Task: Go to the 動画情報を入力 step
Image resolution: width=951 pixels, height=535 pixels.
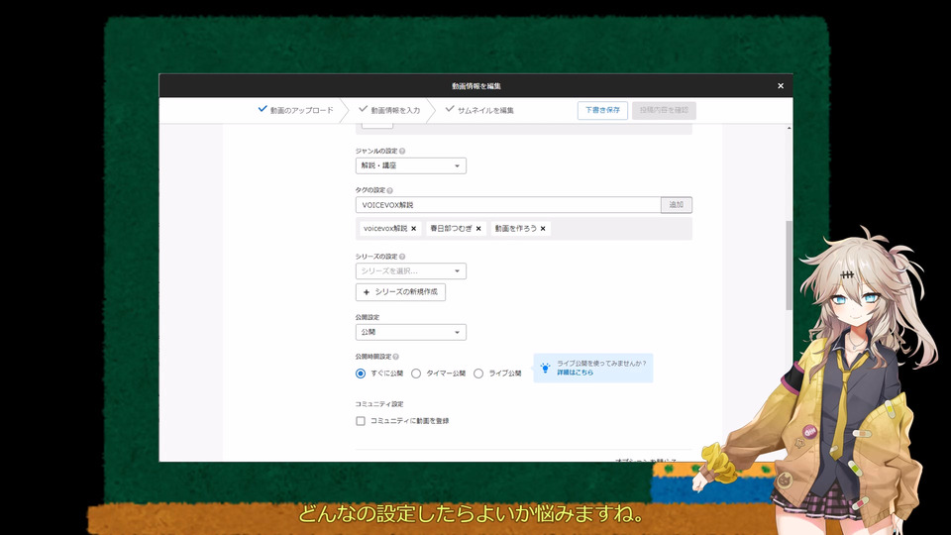Action: [x=389, y=110]
